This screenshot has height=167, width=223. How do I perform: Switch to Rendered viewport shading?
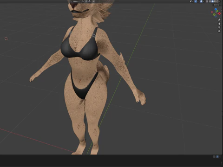217,1
